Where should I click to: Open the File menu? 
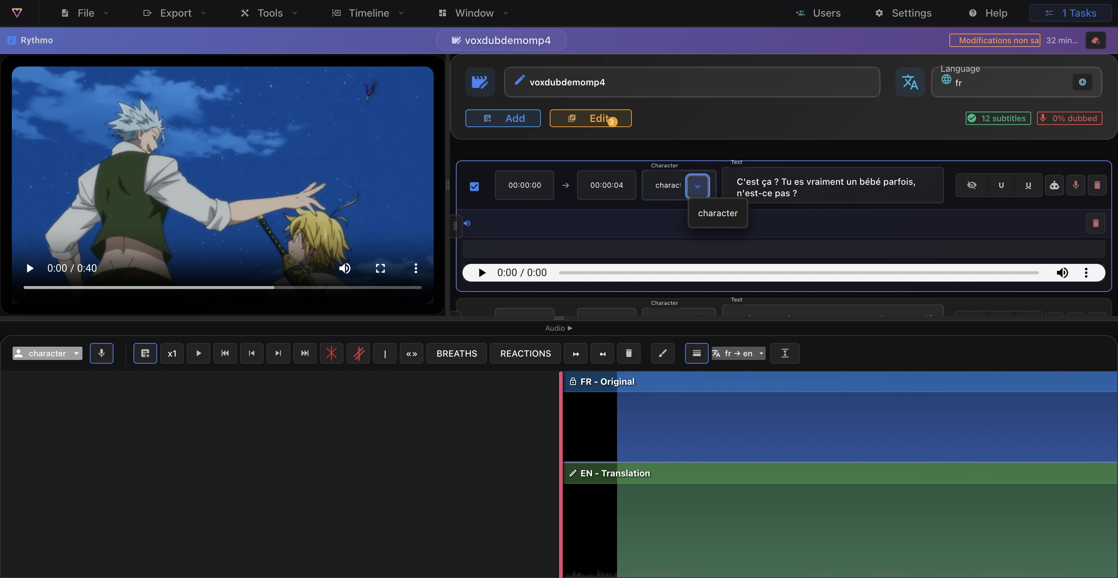85,13
